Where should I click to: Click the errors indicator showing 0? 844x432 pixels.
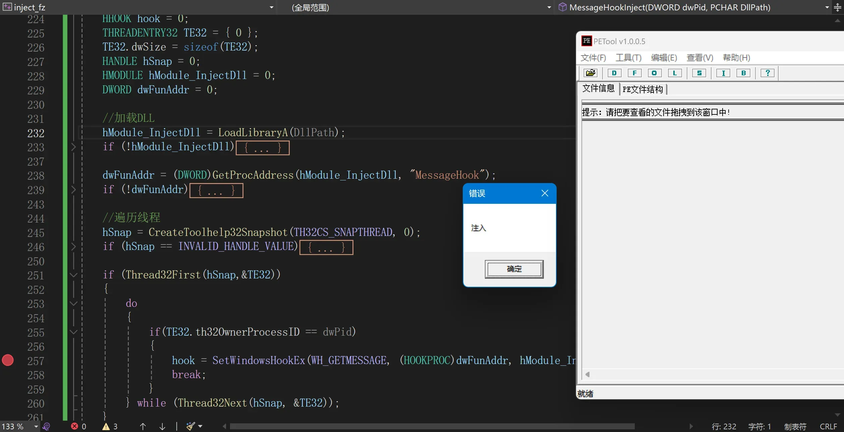79,426
